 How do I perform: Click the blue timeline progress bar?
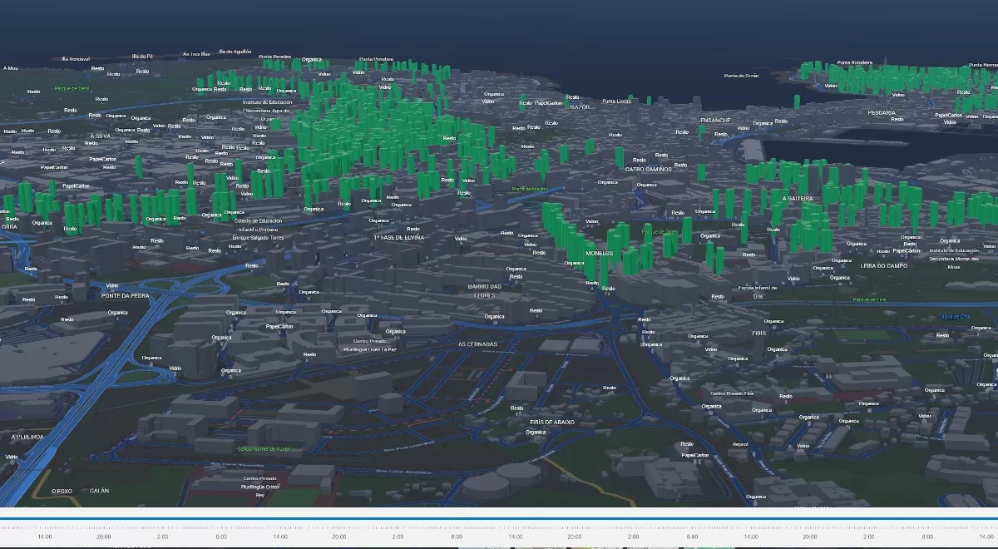tap(499, 518)
